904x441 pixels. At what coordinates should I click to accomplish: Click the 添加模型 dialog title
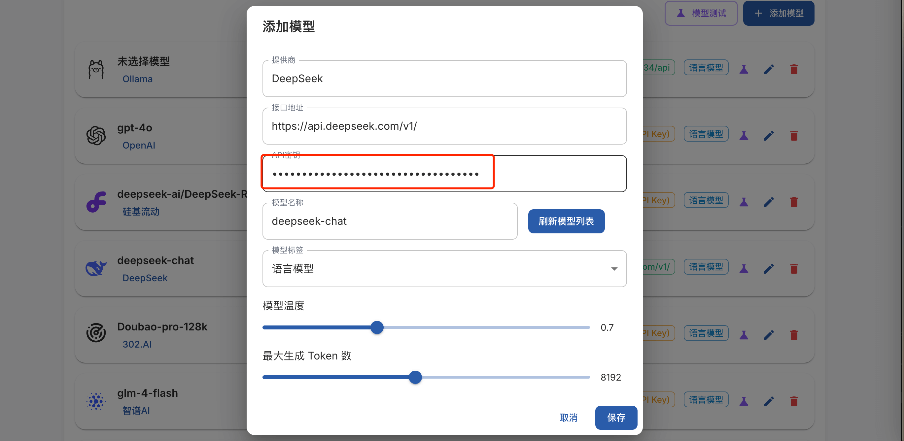point(289,27)
